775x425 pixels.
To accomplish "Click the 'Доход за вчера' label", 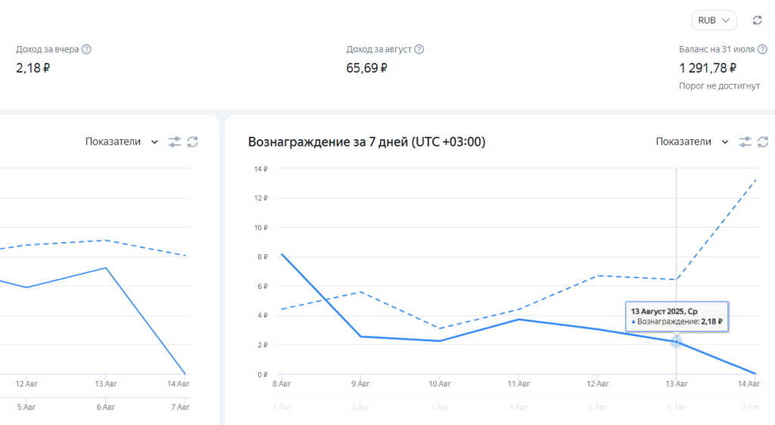I will click(x=48, y=49).
